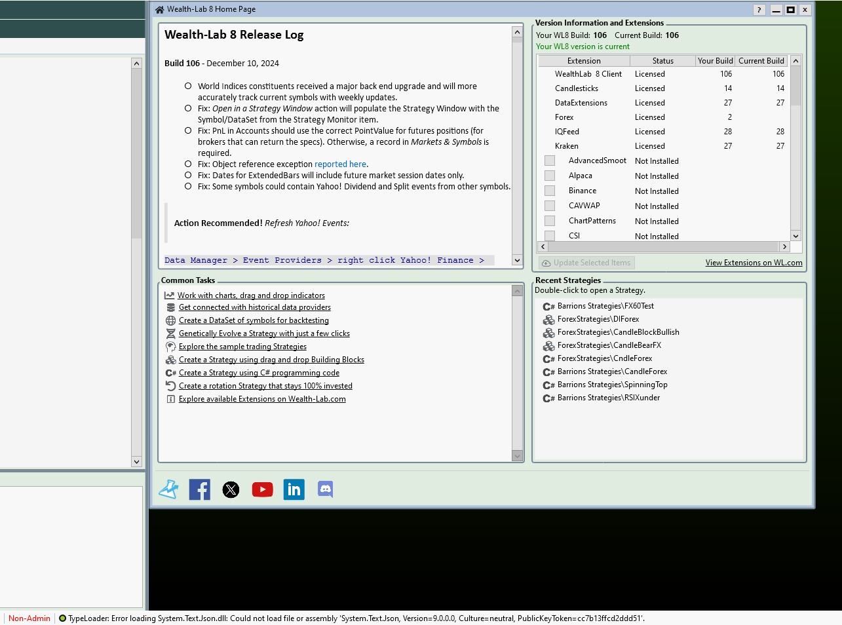Open 'Create a DataSet of symbols for backtesting'
Screen dimensions: 842x625
coord(254,320)
